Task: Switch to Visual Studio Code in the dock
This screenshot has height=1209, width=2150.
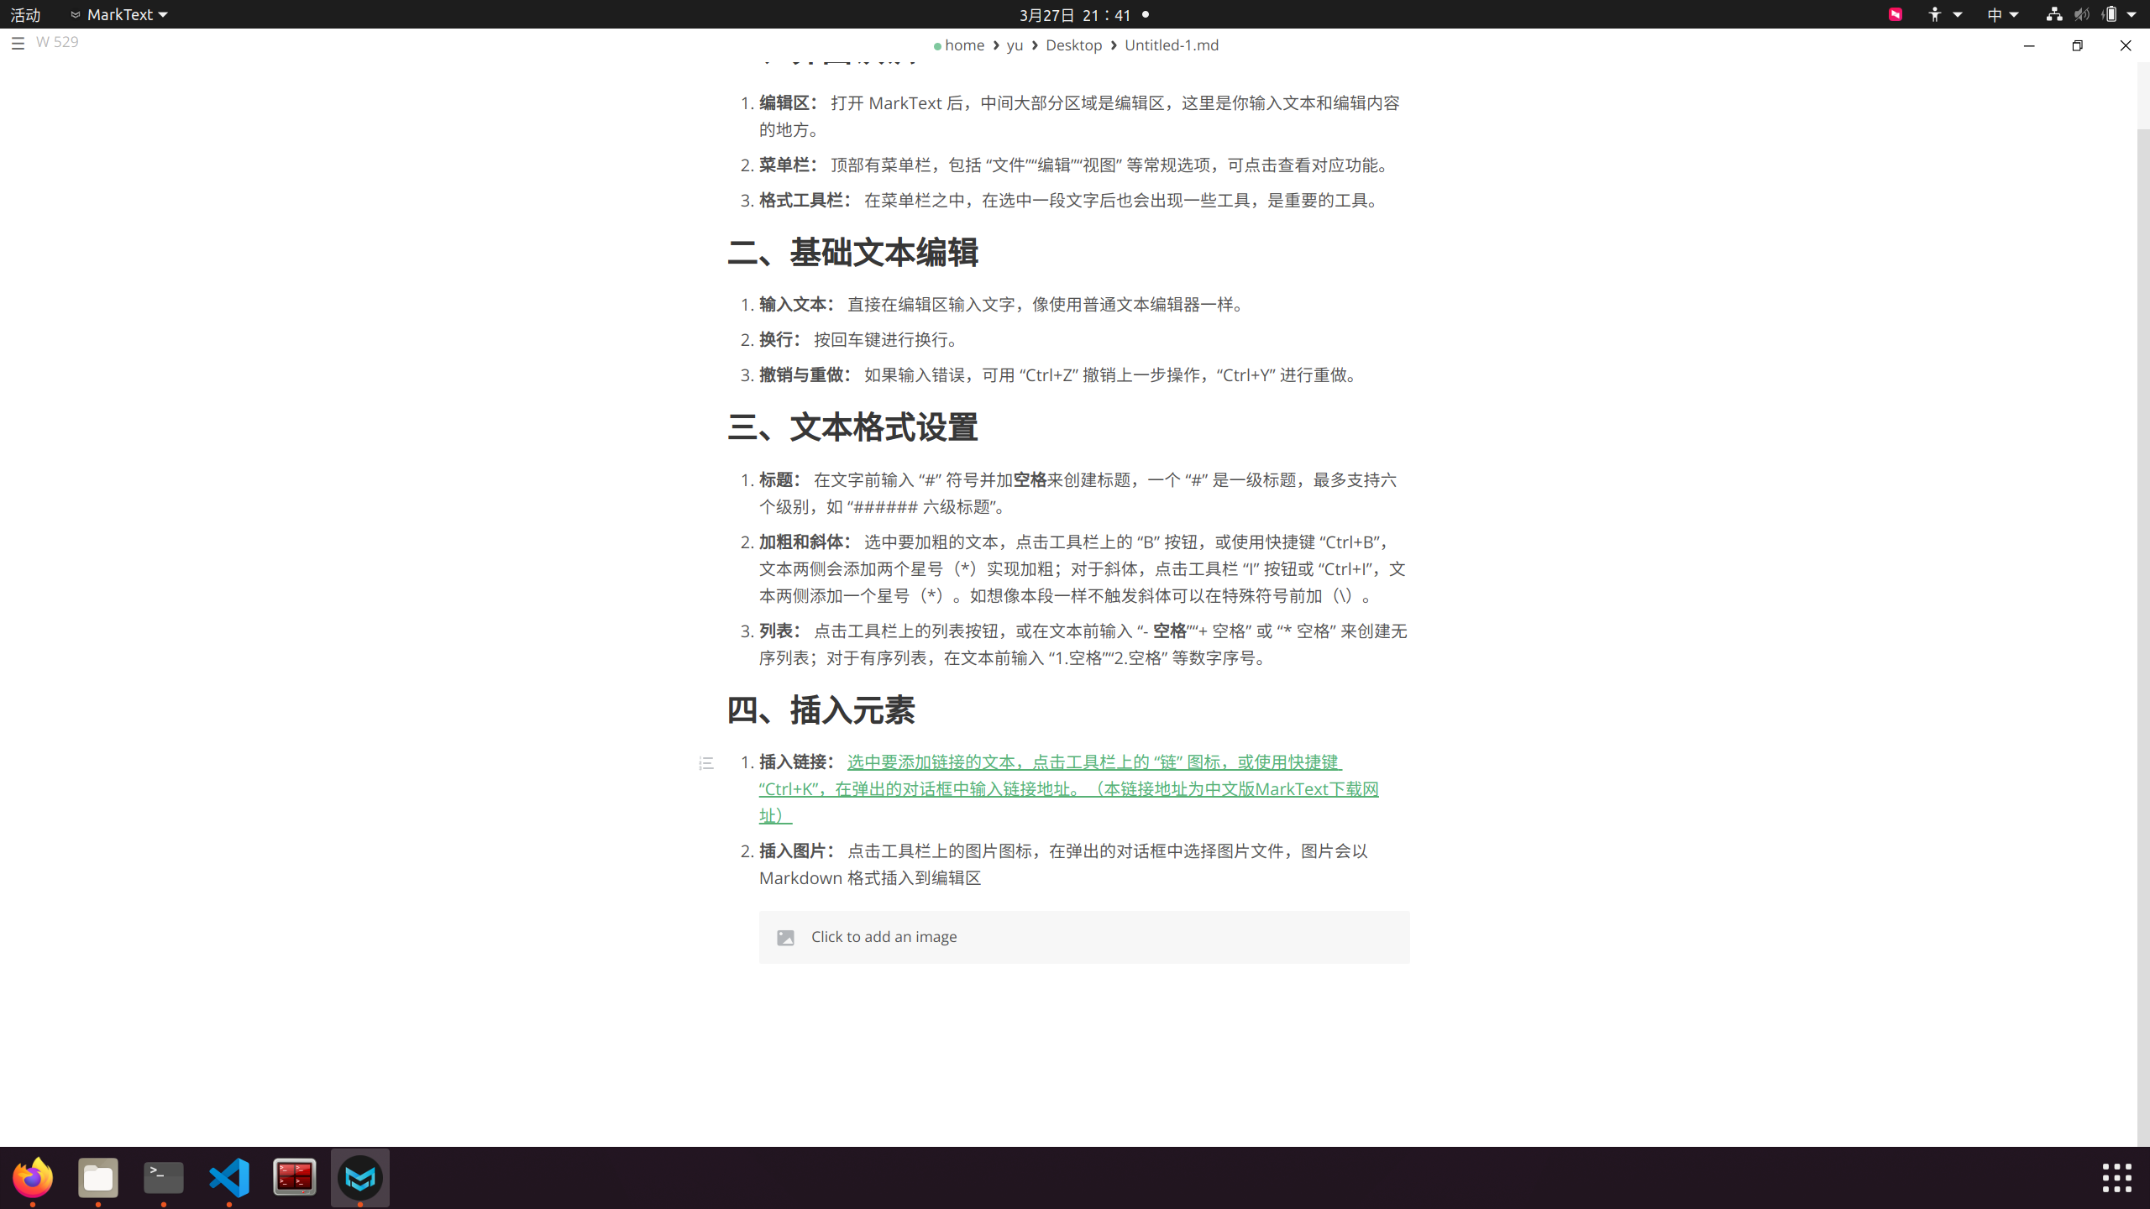Action: pyautogui.click(x=229, y=1177)
